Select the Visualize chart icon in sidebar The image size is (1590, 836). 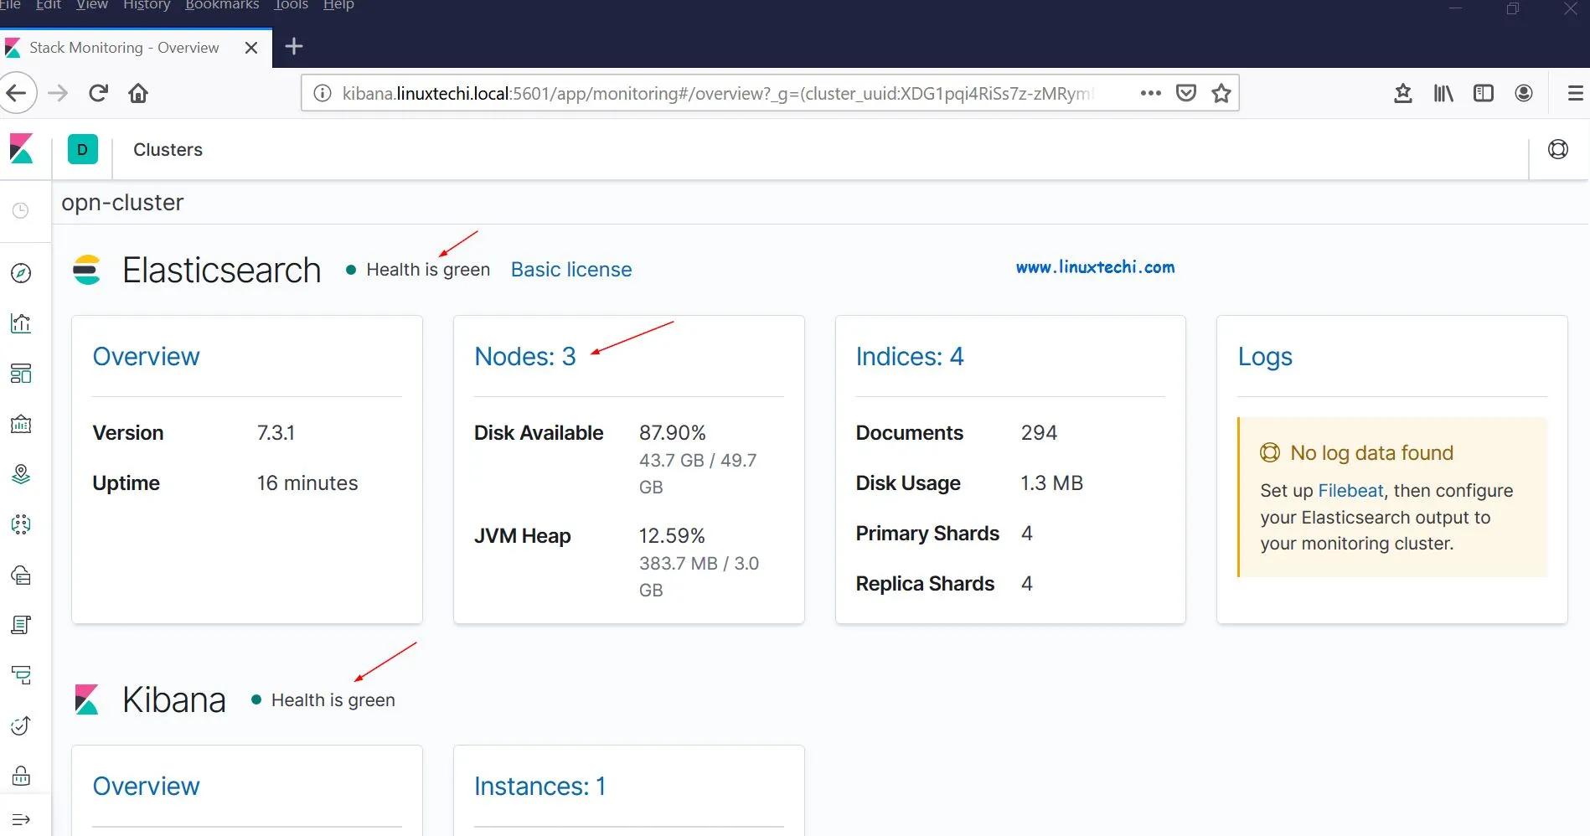(x=21, y=323)
